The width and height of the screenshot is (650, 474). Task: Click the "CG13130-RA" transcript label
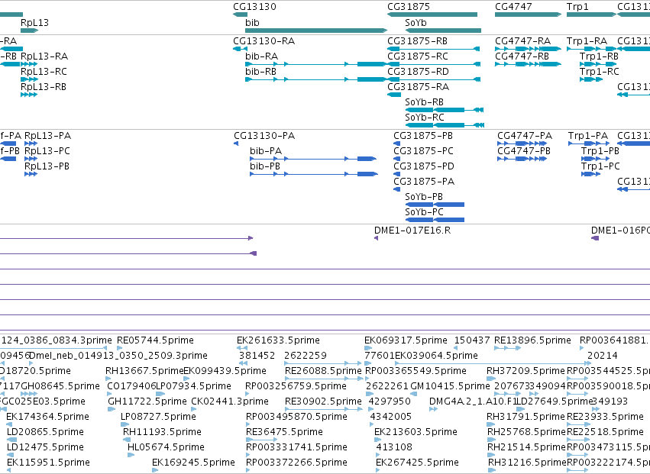264,41
